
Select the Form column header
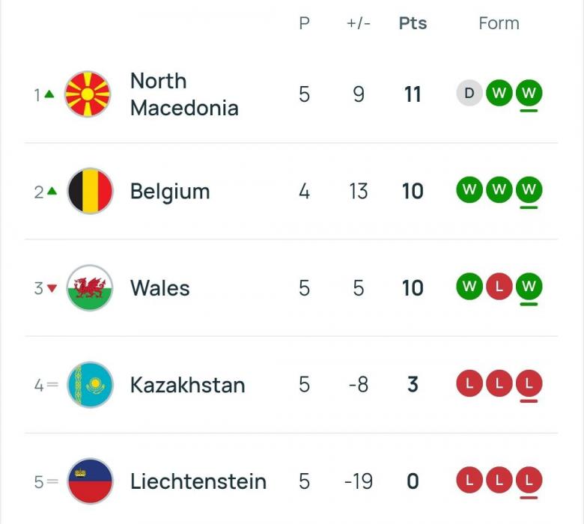click(499, 23)
